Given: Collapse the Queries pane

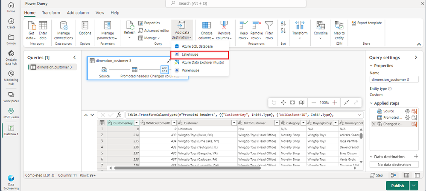Looking at the screenshot, I should point(75,57).
